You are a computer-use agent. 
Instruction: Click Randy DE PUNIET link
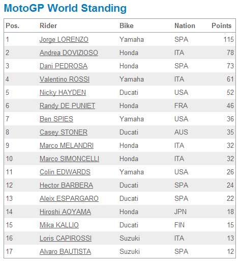tap(67, 106)
